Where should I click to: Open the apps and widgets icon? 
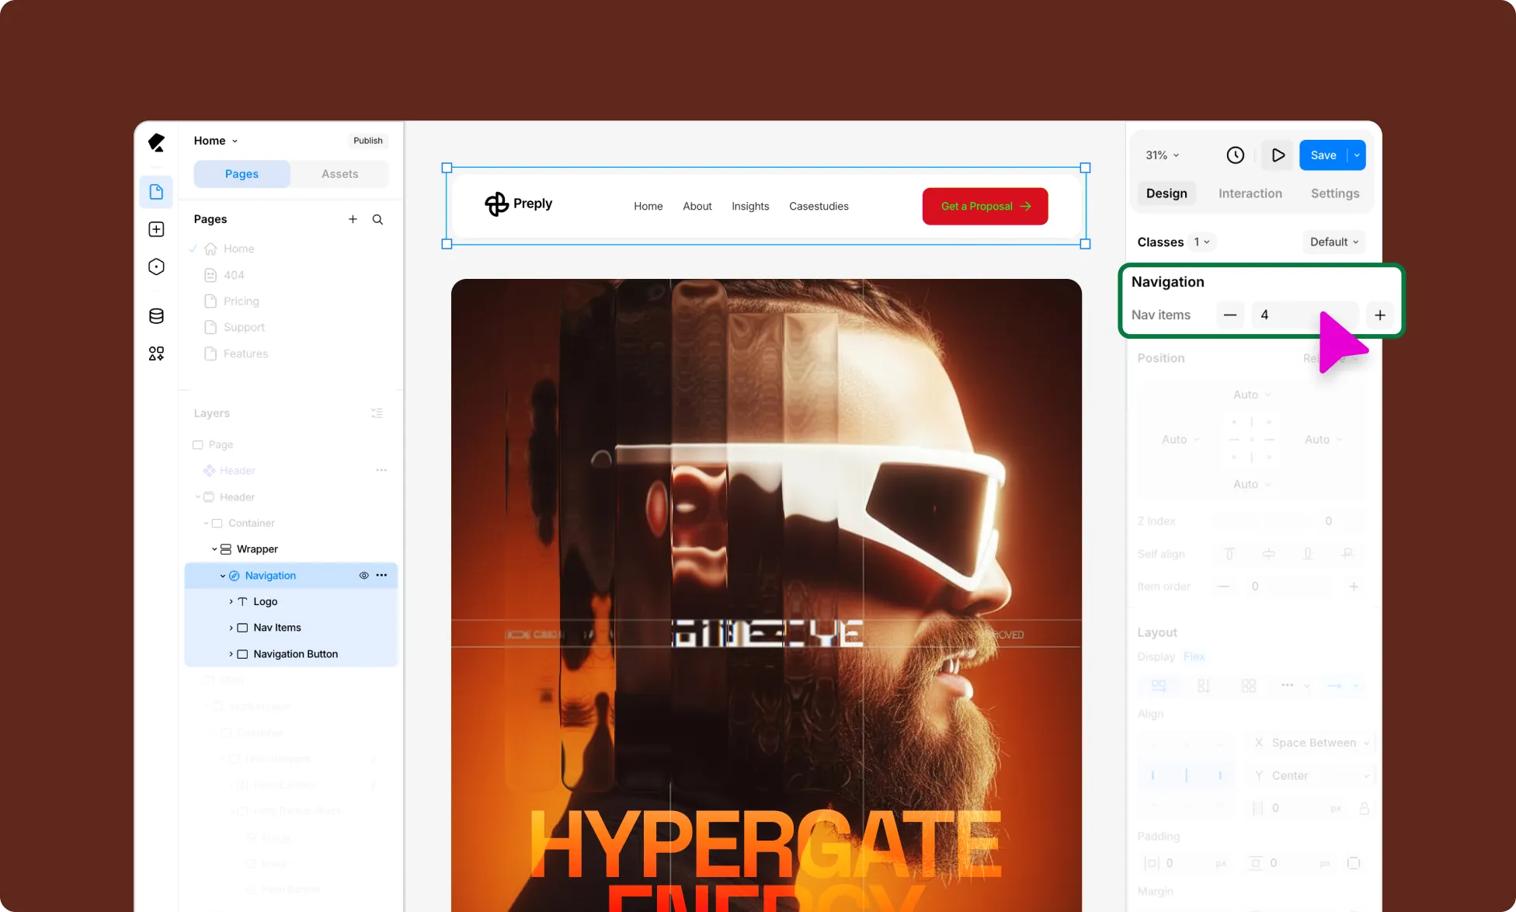pyautogui.click(x=156, y=353)
